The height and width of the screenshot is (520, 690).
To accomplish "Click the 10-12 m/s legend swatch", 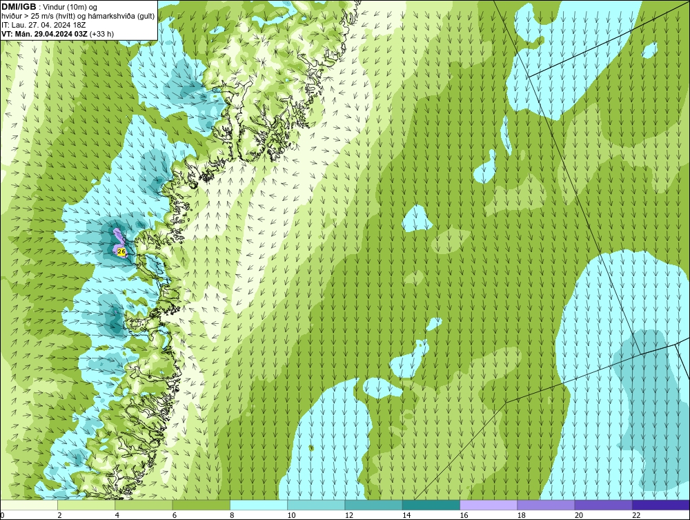I will (316, 505).
